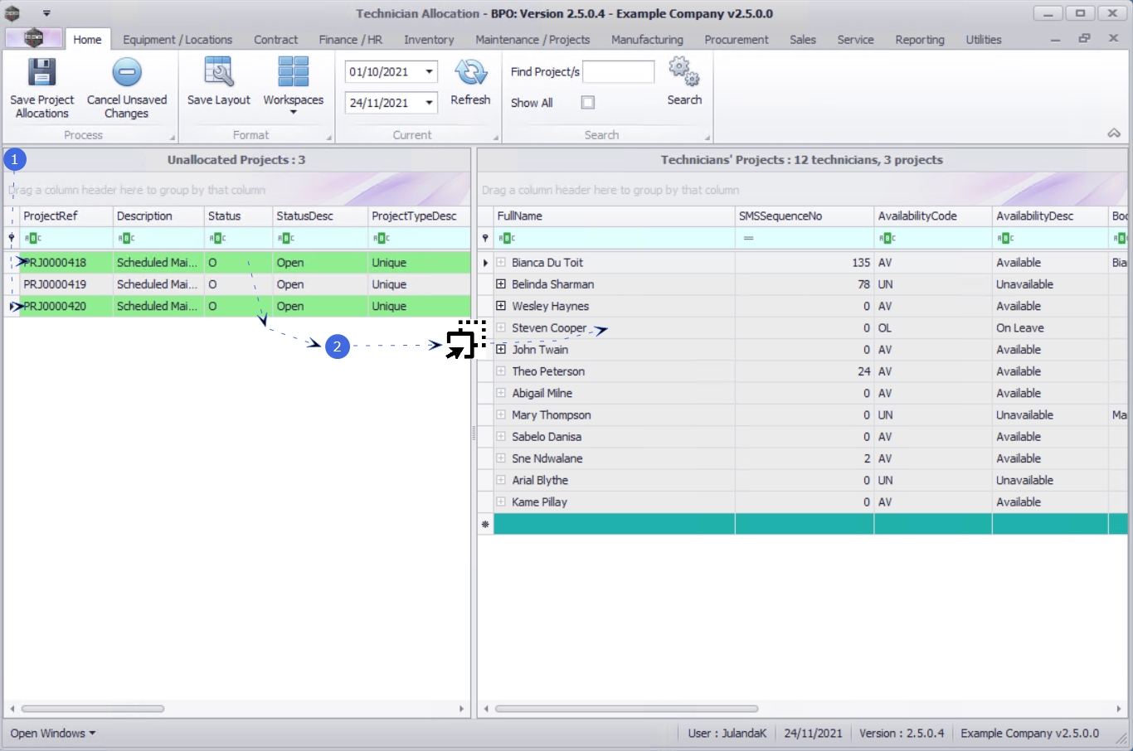Click the Inventory ribbon tab
Image resolution: width=1133 pixels, height=751 pixels.
[429, 40]
